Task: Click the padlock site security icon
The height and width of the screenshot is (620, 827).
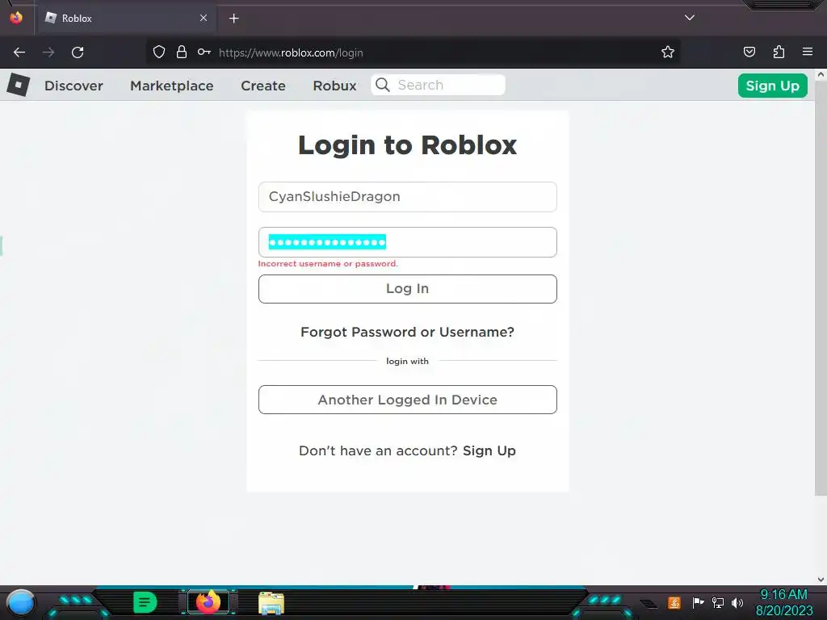Action: click(x=182, y=52)
